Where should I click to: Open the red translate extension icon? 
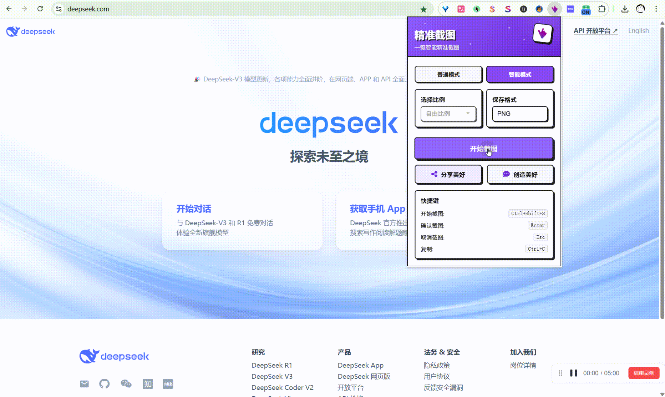461,9
